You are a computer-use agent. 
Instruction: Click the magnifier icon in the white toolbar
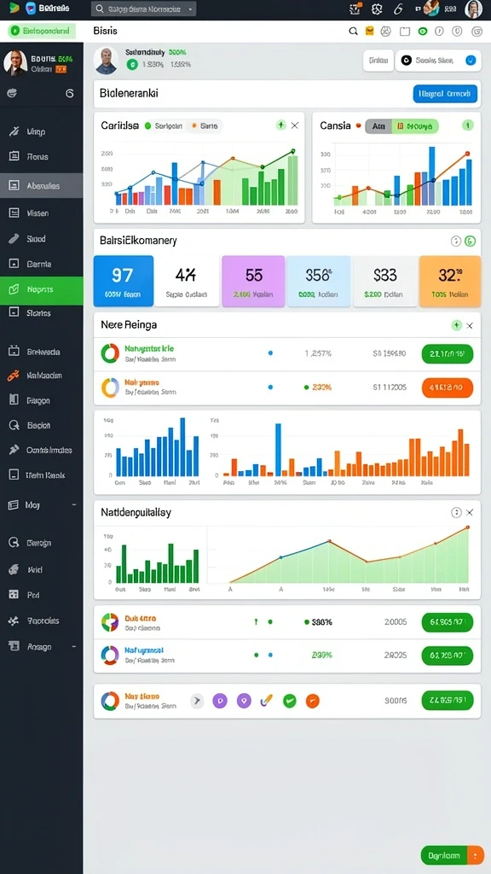coord(353,32)
